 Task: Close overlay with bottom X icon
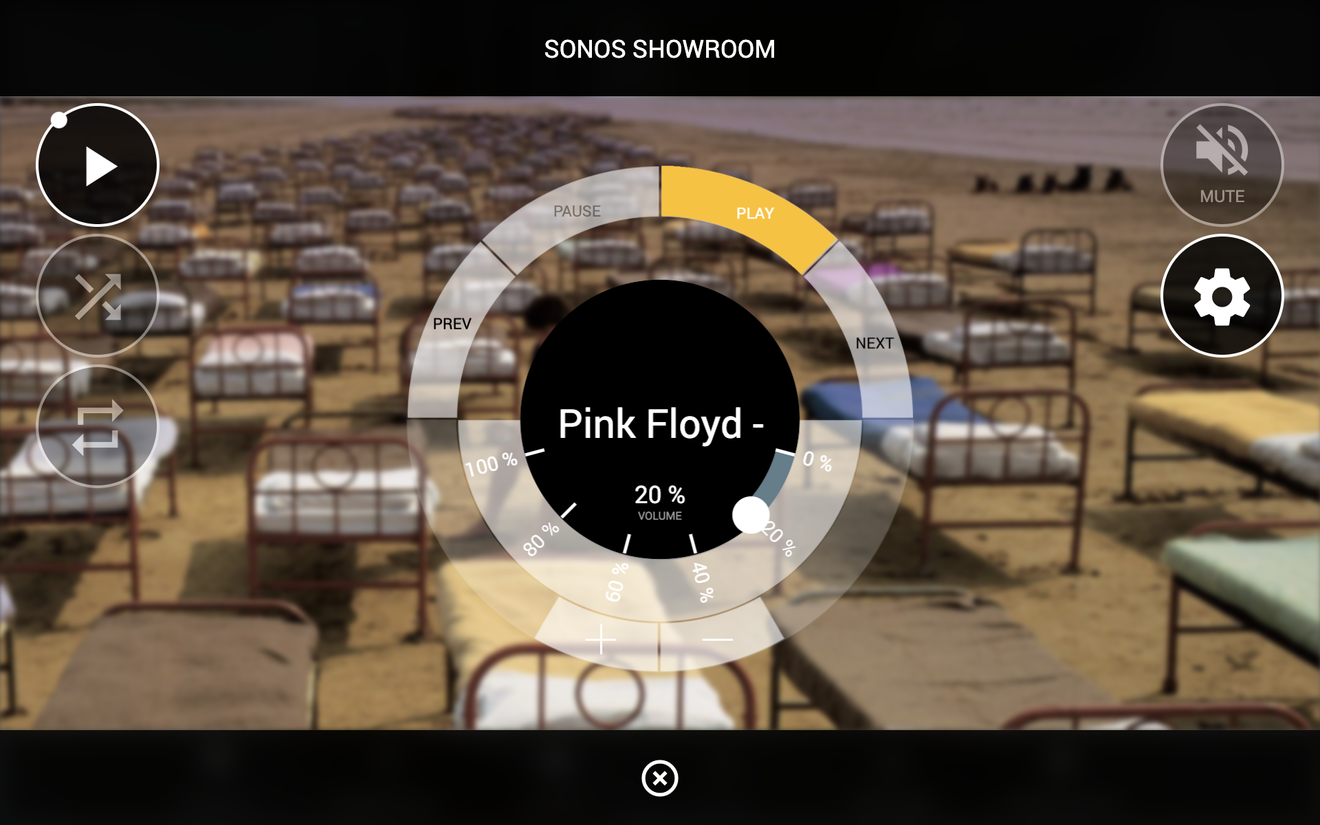[x=660, y=778]
